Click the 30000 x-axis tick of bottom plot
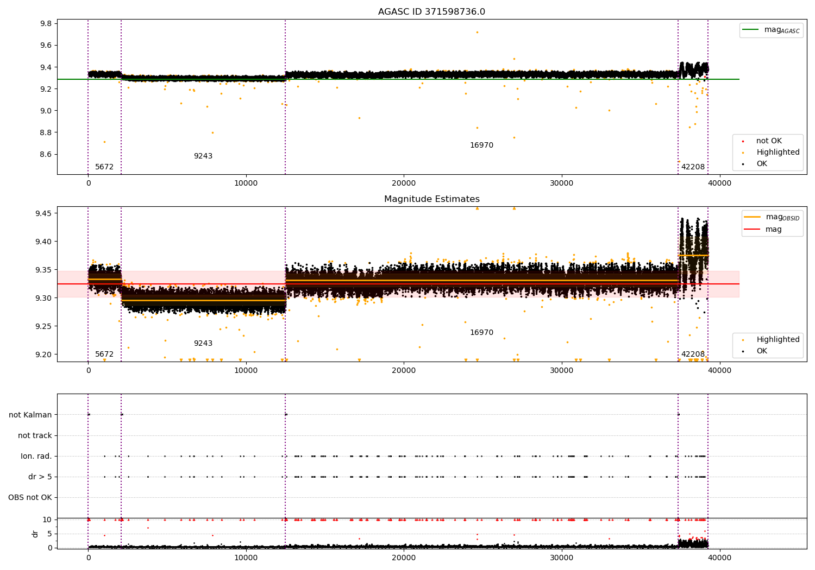Viewport: 815px width, 570px height. click(562, 558)
